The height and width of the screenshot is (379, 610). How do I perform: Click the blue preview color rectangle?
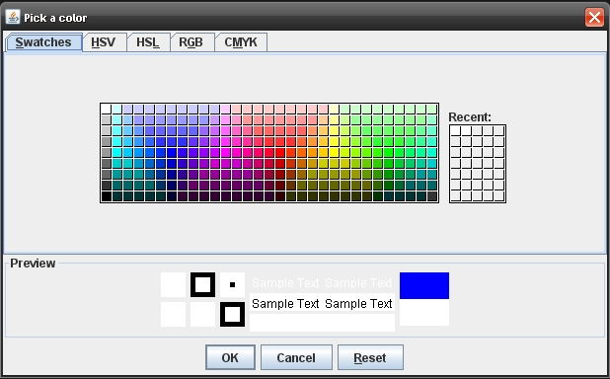click(x=424, y=285)
